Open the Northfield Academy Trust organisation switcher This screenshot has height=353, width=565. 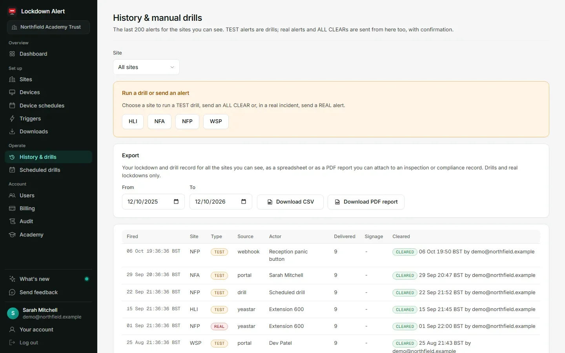point(48,27)
